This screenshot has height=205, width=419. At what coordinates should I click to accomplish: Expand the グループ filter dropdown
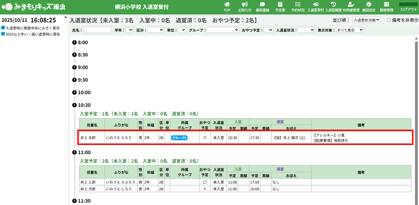point(223,30)
